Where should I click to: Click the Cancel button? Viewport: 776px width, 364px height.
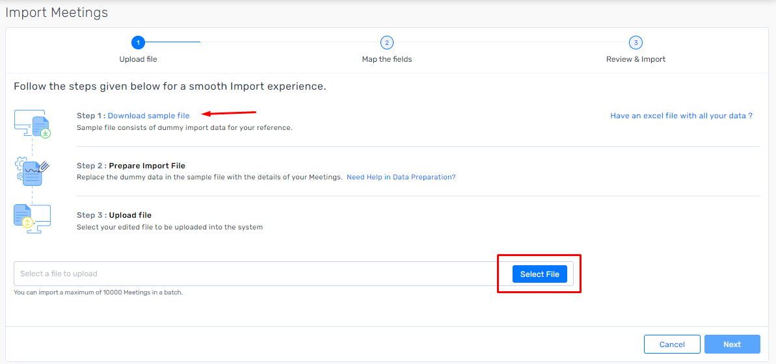click(x=672, y=344)
